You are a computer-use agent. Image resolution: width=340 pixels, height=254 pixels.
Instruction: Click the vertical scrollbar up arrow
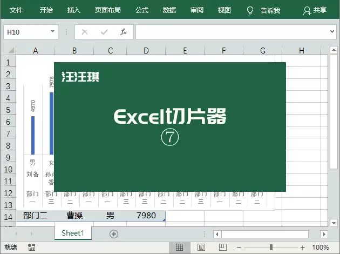pyautogui.click(x=334, y=50)
